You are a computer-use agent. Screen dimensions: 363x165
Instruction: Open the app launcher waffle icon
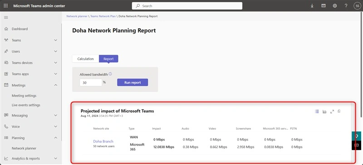pyautogui.click(x=6, y=6)
